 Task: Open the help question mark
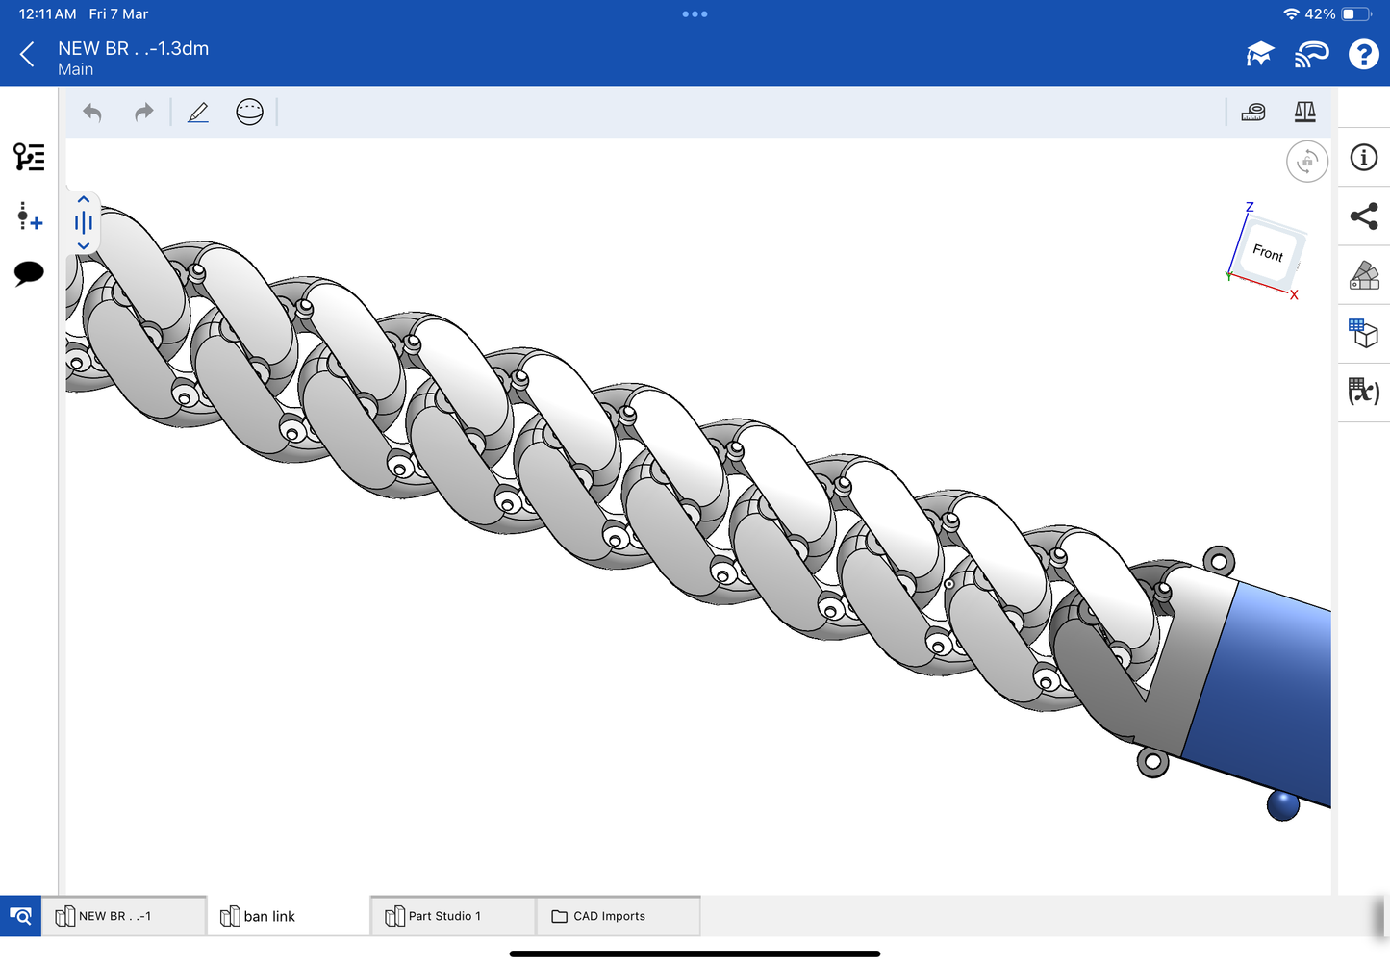(1363, 55)
